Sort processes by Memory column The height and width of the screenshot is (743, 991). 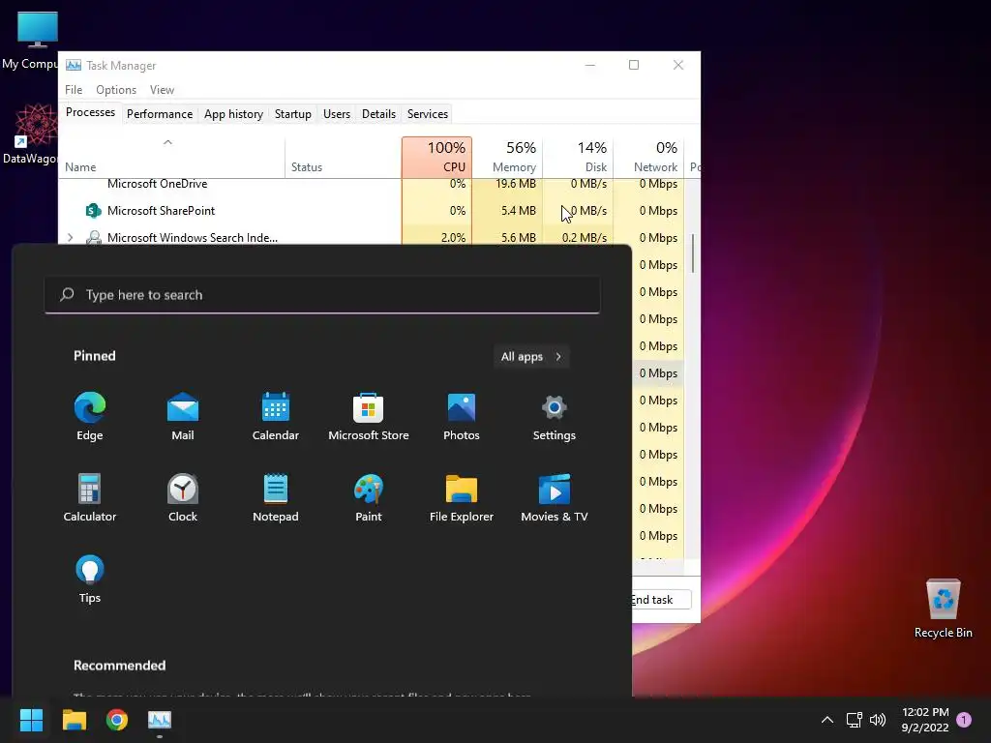(x=507, y=158)
